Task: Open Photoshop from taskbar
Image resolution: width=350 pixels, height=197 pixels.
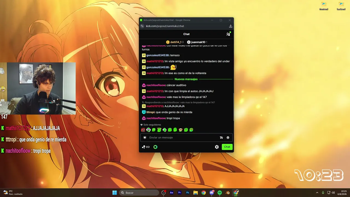Action: coord(188,193)
